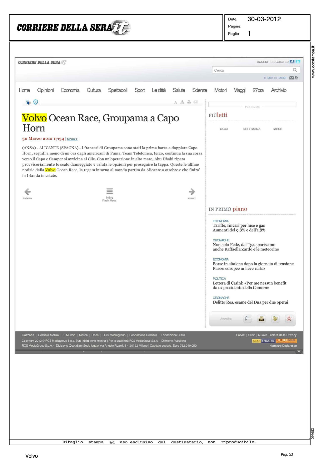Viewport: 334px width, 469px height.
Task: Click the RSS feed icon
Action: tap(297, 78)
